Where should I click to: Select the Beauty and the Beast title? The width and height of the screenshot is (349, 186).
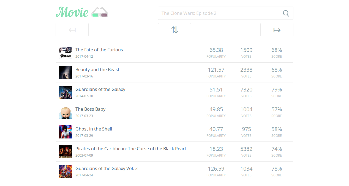coord(97,70)
